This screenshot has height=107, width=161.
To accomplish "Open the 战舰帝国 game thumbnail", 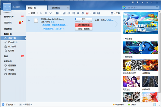I will coord(150,82).
